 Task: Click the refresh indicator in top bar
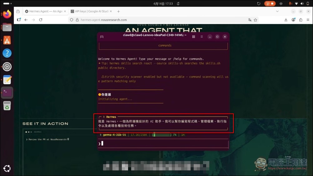point(259,4)
